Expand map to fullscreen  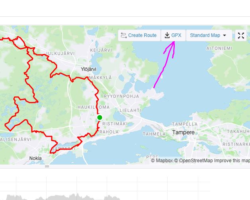pyautogui.click(x=241, y=35)
